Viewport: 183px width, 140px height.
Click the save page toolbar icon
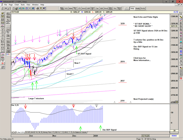pos(17,8)
